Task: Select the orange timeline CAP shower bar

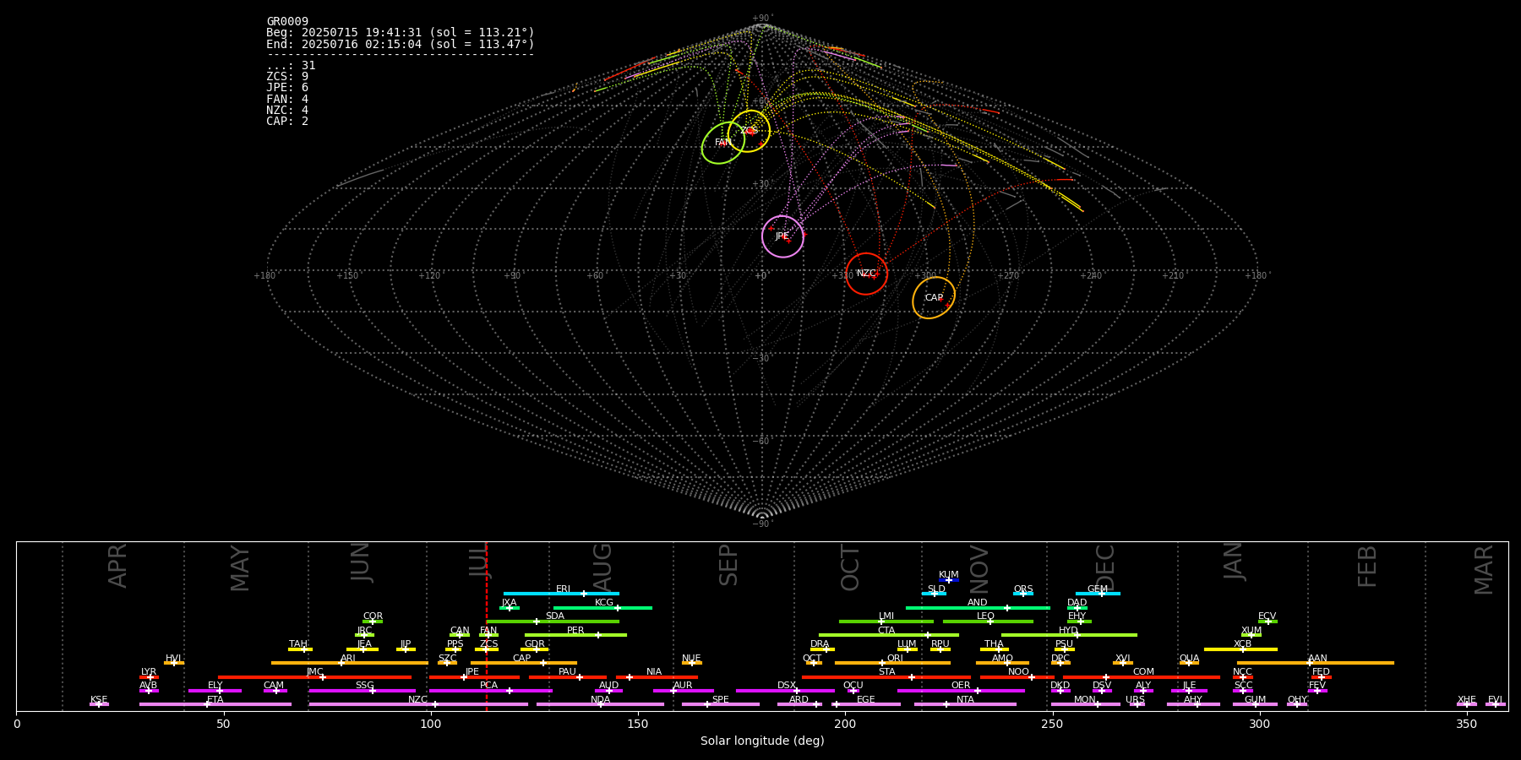Action: [x=524, y=663]
